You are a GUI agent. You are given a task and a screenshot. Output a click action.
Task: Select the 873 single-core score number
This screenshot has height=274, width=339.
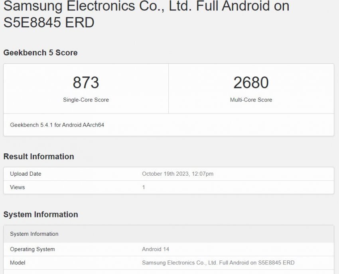86,82
